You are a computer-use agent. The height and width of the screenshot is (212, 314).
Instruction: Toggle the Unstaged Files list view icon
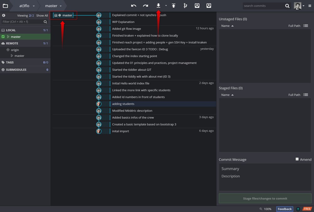(x=306, y=26)
